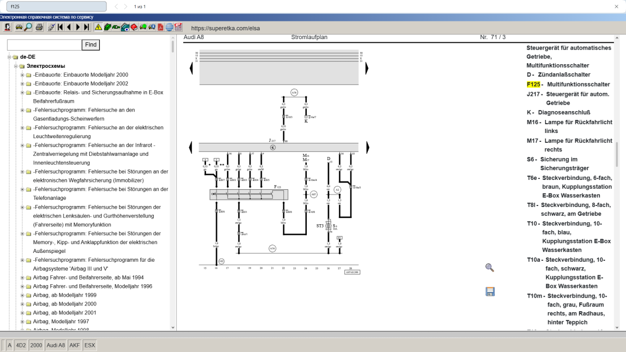This screenshot has width=626, height=352.
Task: Click the green book icon
Action: tap(107, 27)
